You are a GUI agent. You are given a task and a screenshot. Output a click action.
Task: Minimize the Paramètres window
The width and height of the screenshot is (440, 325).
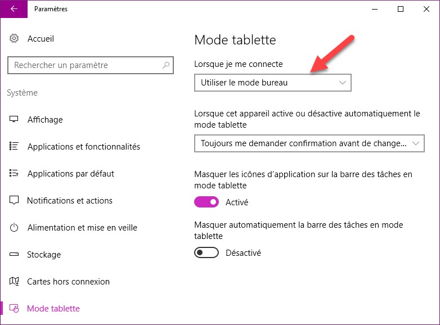pos(374,9)
